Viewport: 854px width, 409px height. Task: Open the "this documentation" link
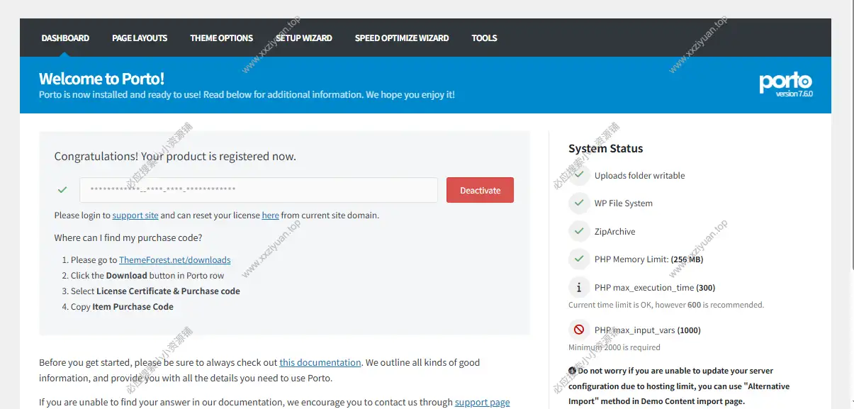pos(320,362)
